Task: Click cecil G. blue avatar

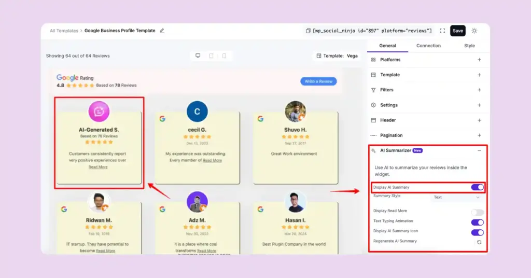Action: pyautogui.click(x=197, y=111)
